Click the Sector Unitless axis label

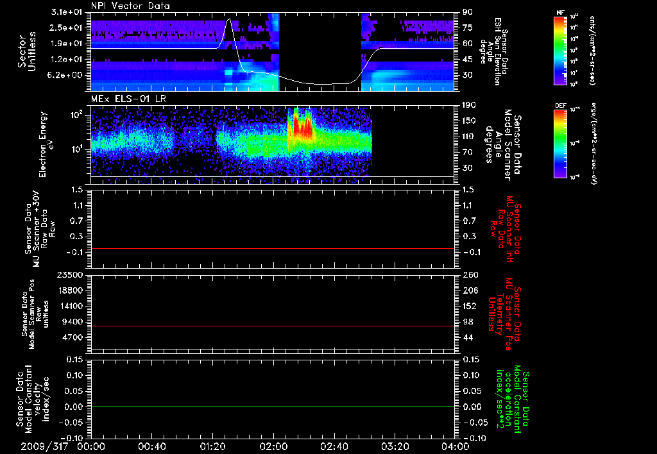pos(26,51)
